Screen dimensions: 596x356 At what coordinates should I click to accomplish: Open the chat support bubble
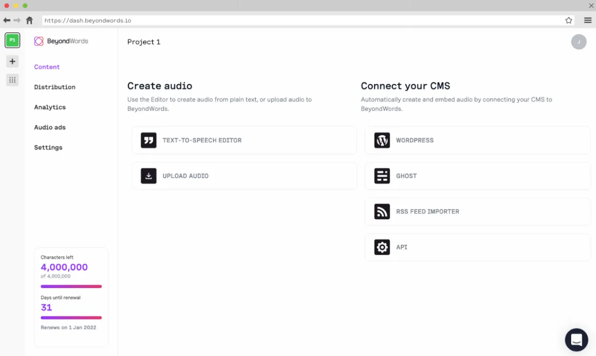576,340
